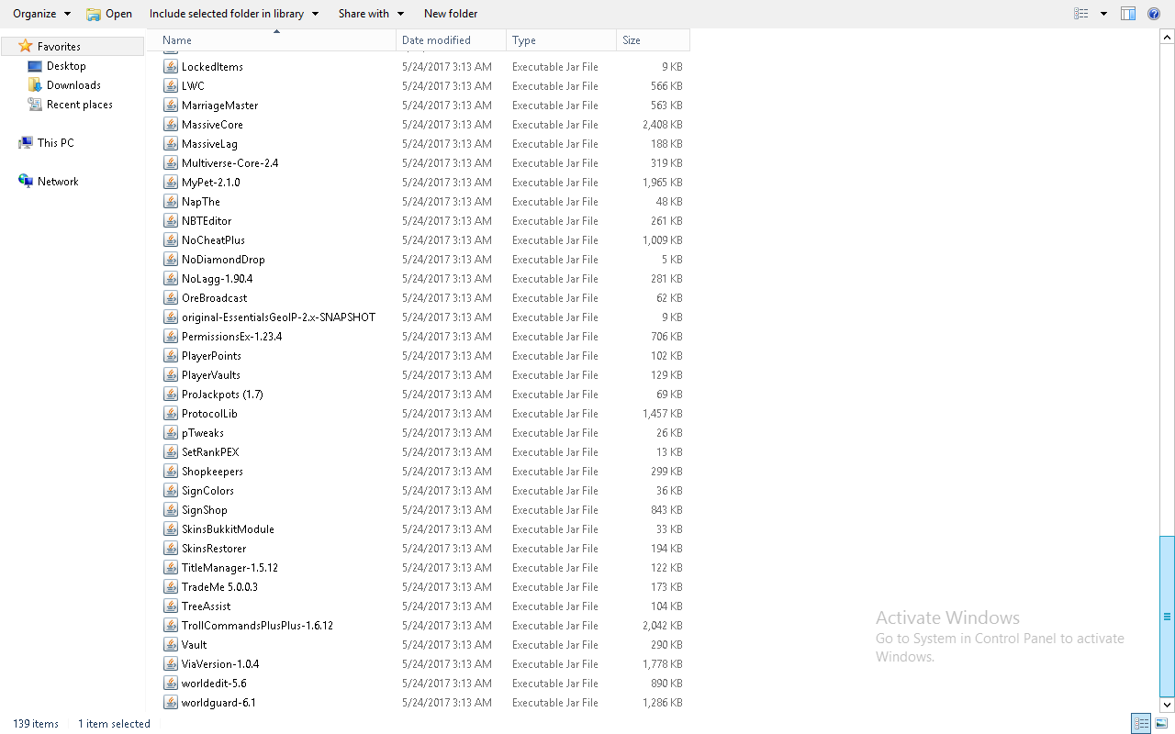Click the scrollbar up arrow
Image resolution: width=1175 pixels, height=734 pixels.
click(1168, 38)
